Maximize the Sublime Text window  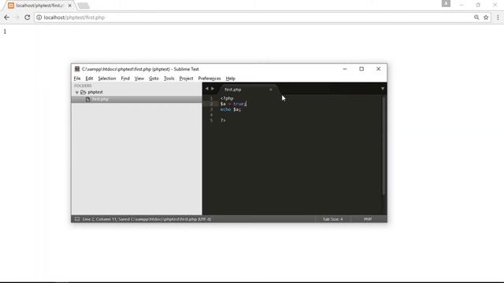click(361, 69)
